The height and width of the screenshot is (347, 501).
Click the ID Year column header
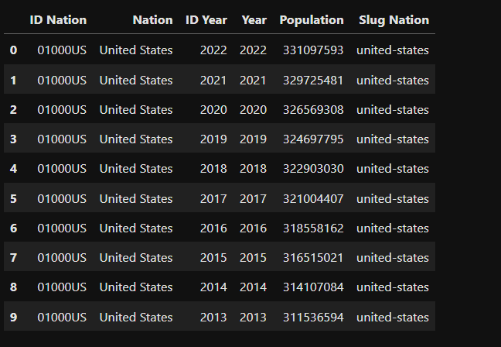(206, 20)
